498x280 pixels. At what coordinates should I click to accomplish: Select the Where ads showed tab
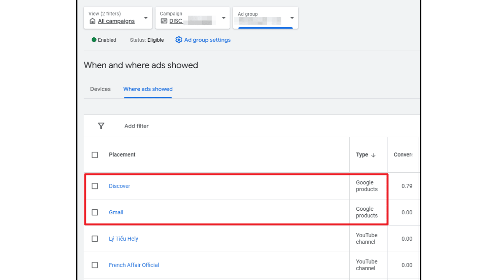(x=148, y=89)
